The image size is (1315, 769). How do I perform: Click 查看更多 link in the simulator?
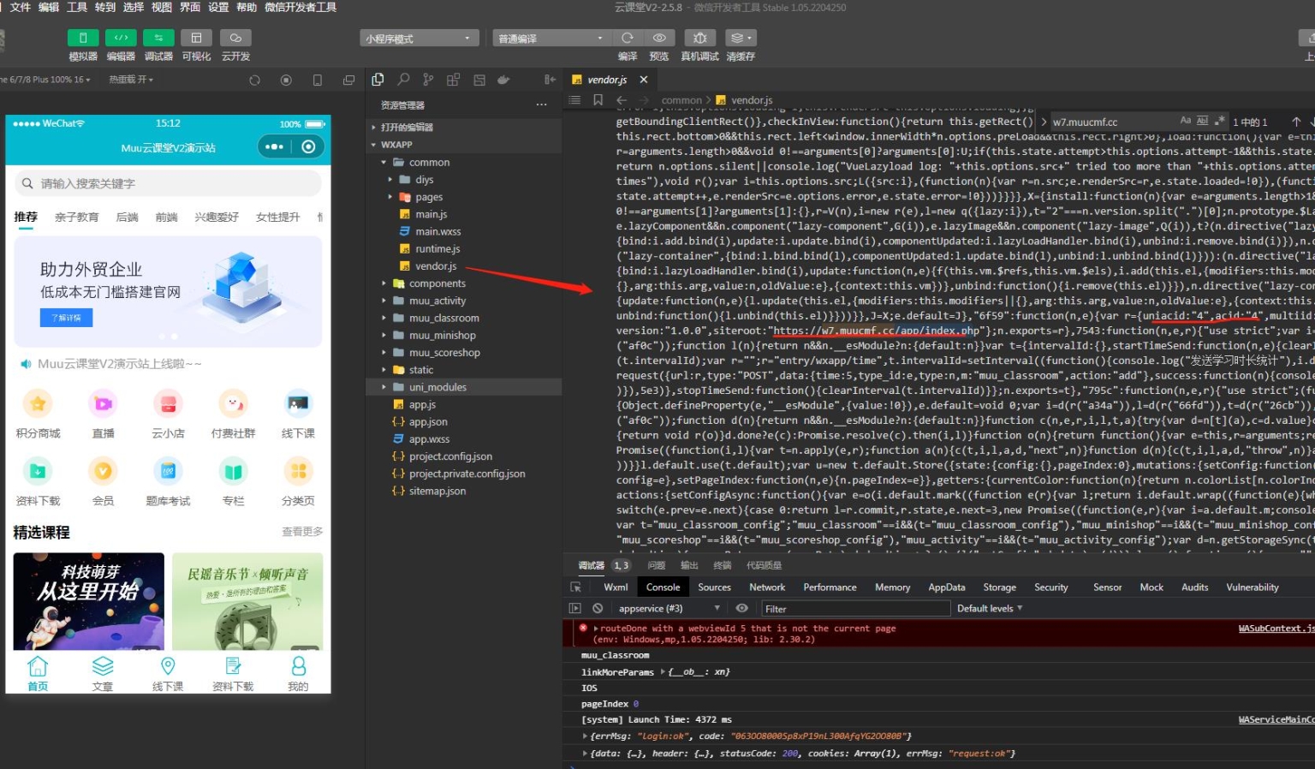click(302, 532)
